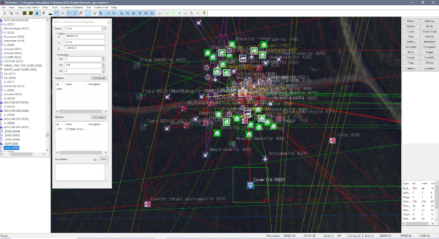
Task: Select Mission Begin (9253) tree item
Action: pos(16,29)
